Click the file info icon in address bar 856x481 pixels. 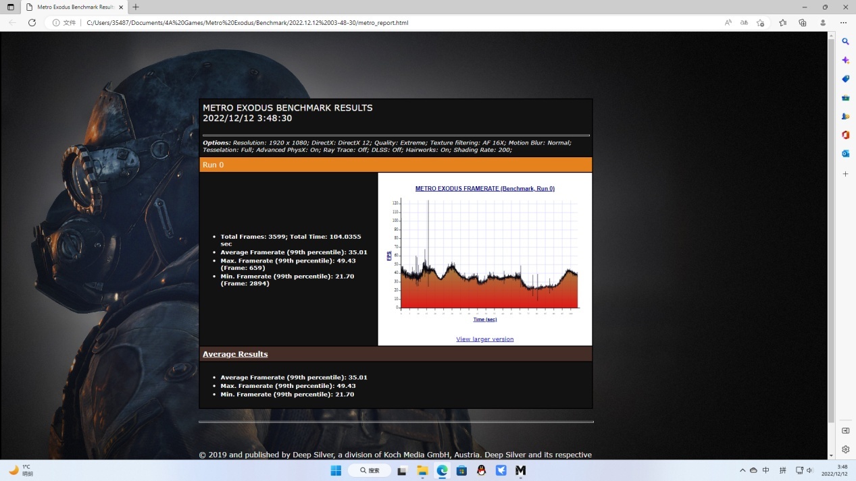(57, 22)
